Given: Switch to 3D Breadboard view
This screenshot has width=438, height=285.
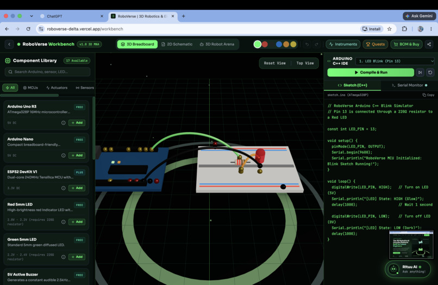Looking at the screenshot, I should click(137, 44).
